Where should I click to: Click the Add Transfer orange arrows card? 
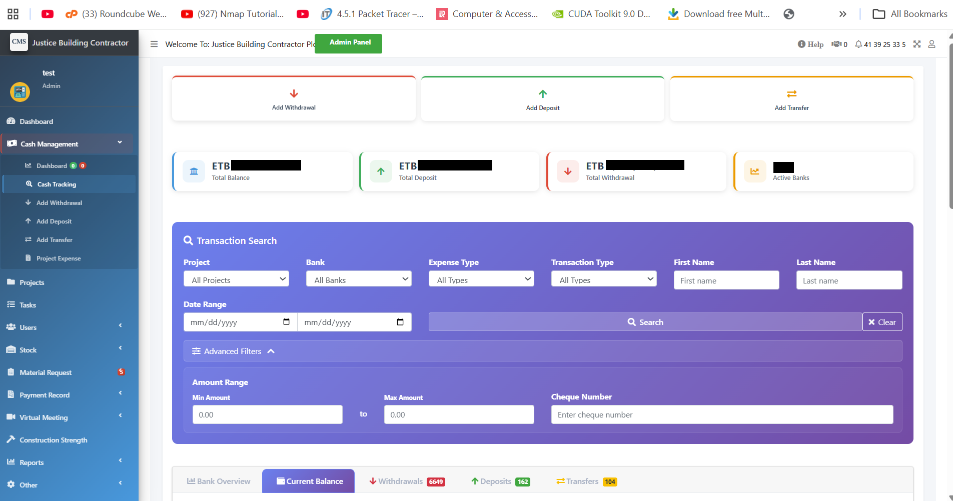pyautogui.click(x=791, y=99)
